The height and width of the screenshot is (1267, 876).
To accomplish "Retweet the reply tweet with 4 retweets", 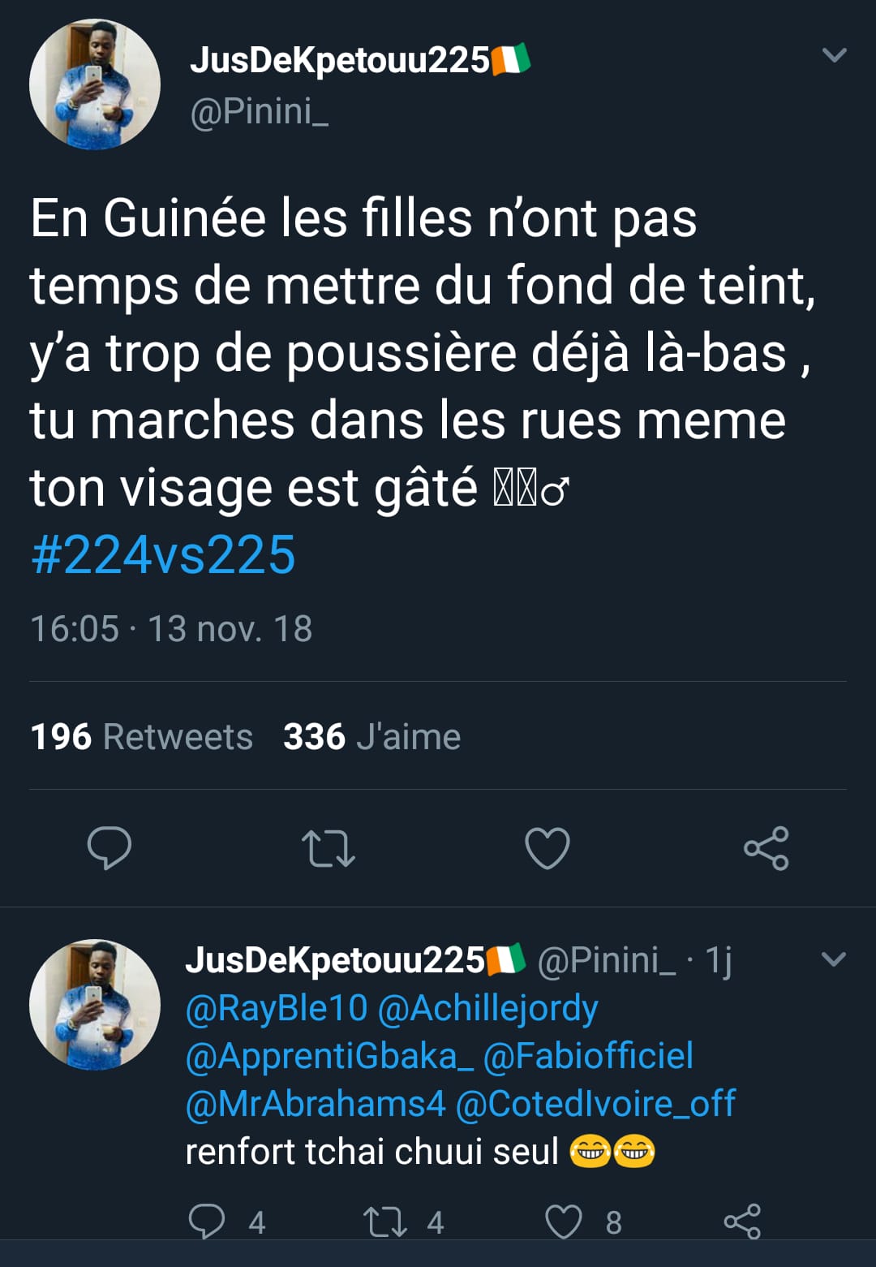I will (x=385, y=1222).
